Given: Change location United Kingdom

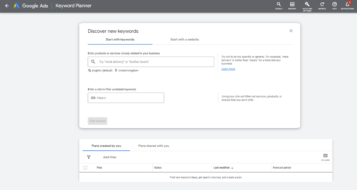Looking at the screenshot, I should 126,71.
